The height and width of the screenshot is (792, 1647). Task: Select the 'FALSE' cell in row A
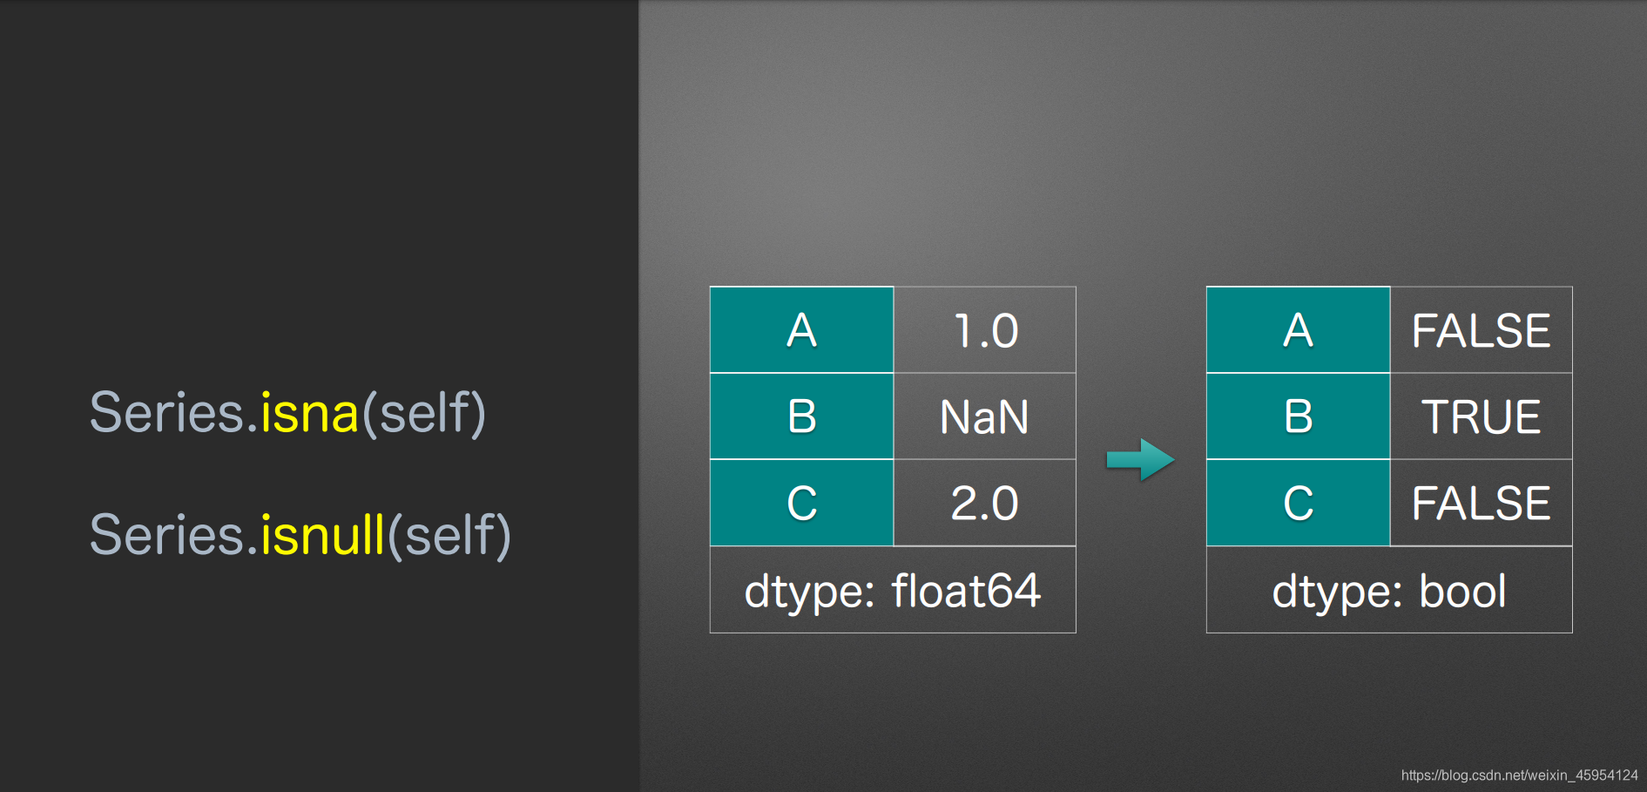pyautogui.click(x=1482, y=330)
